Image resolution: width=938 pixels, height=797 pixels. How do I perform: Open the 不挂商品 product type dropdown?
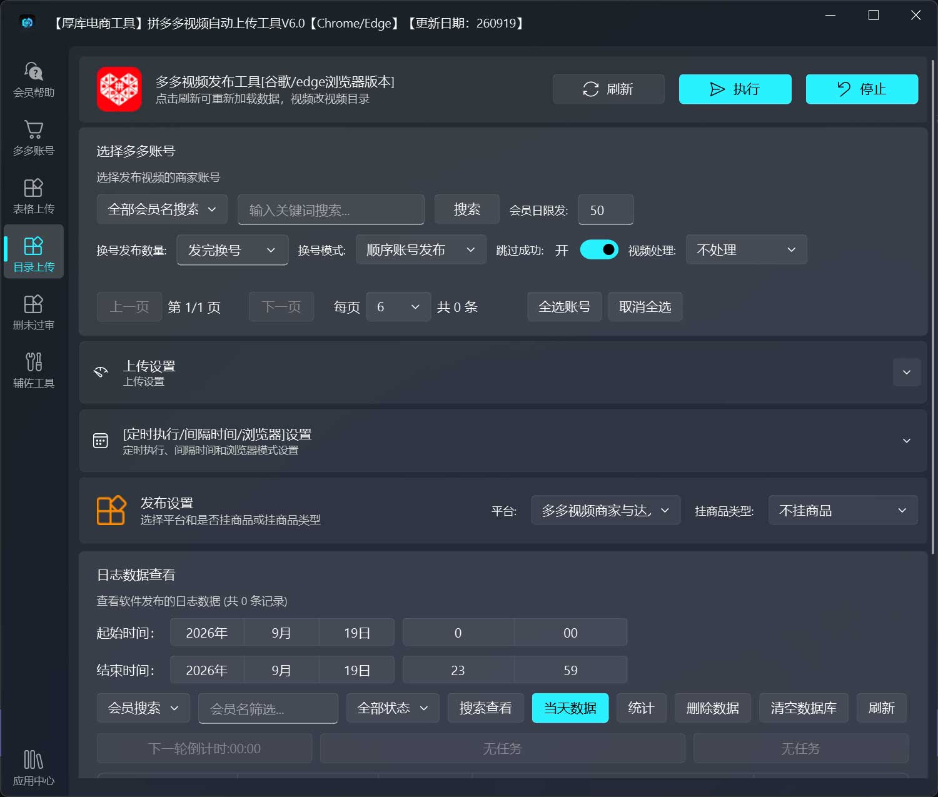click(843, 510)
